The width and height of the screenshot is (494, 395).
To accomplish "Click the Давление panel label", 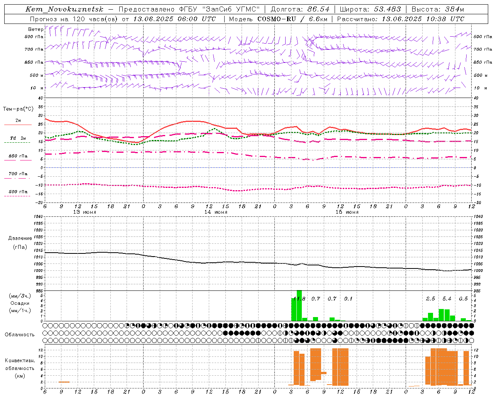I will click(20, 238).
